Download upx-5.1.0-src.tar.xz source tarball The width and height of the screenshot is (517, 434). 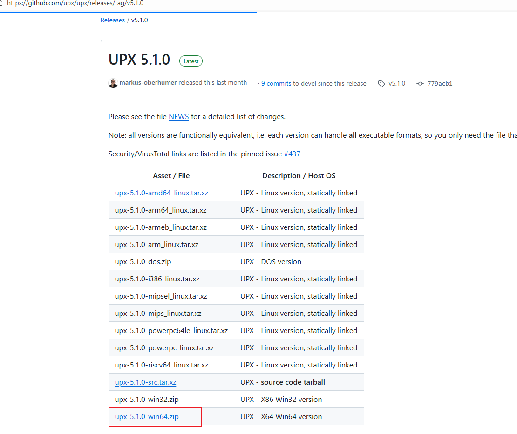(x=145, y=382)
